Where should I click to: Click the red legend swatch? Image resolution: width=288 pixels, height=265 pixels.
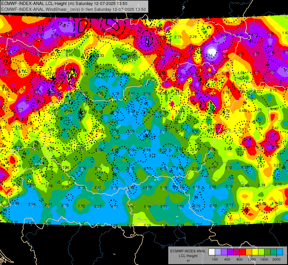point(243,252)
